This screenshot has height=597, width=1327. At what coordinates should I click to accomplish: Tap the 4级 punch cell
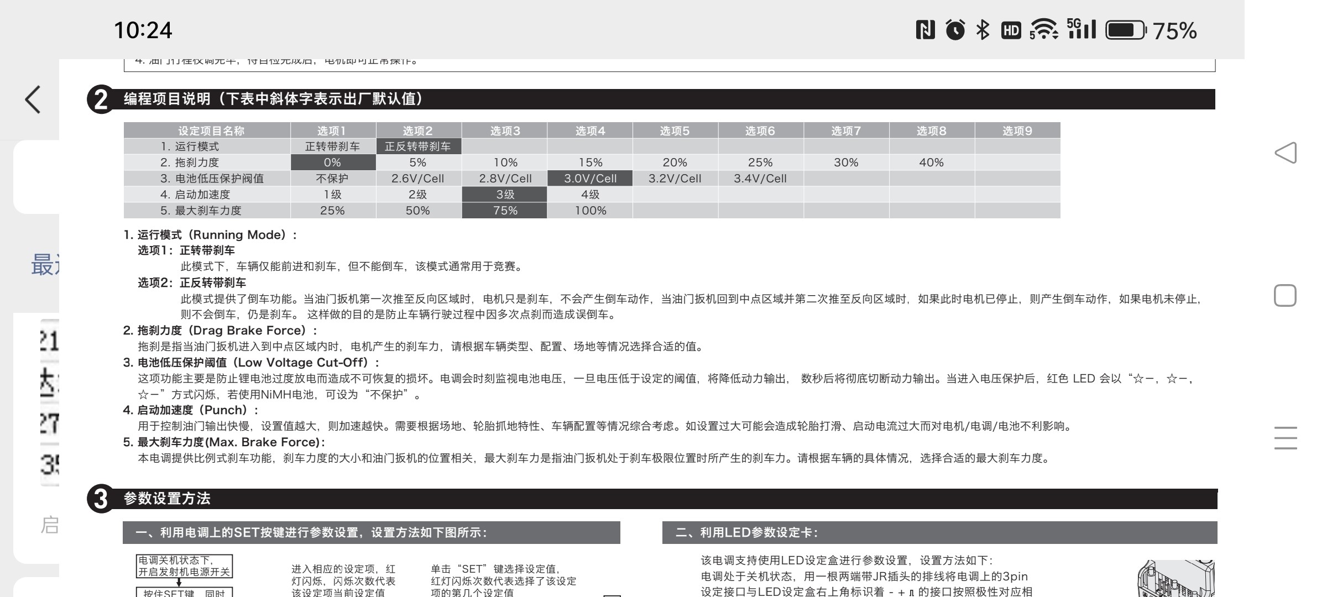(x=590, y=195)
